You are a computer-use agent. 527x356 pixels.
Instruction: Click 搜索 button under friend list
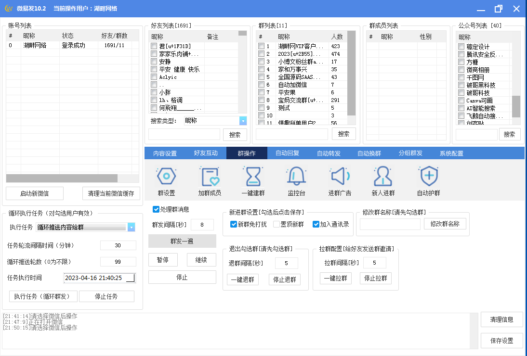point(235,135)
